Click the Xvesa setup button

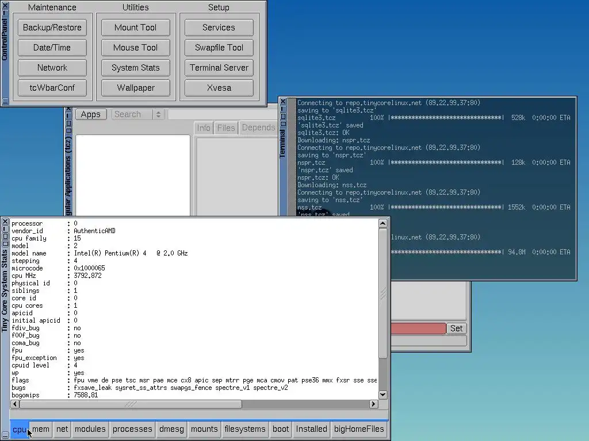219,88
